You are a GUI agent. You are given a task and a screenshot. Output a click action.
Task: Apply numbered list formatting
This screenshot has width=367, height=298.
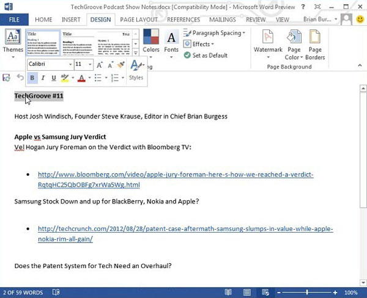point(115,78)
